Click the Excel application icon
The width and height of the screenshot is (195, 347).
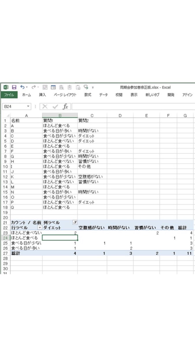[6, 87]
